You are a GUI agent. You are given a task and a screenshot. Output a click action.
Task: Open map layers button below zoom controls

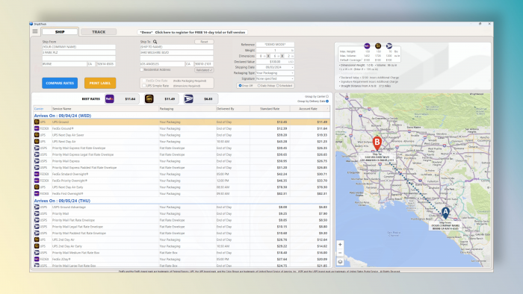point(340,262)
